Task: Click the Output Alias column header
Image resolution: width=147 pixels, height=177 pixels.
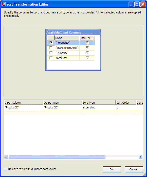Action: tap(62, 103)
